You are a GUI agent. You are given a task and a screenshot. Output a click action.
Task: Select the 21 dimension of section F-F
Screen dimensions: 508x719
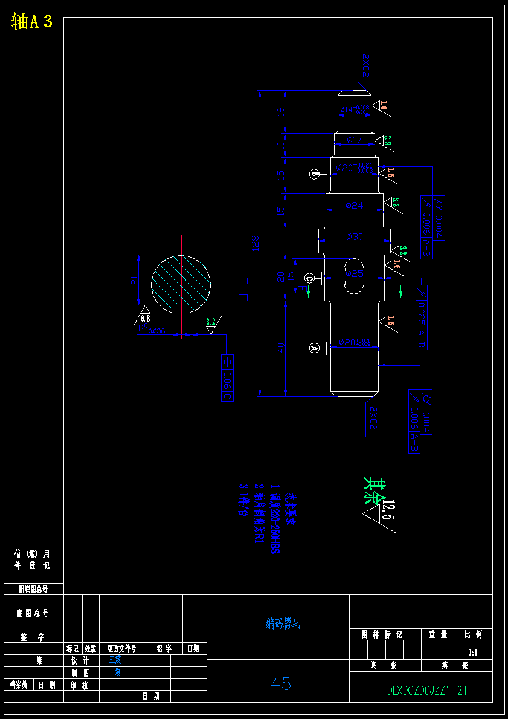pos(134,280)
